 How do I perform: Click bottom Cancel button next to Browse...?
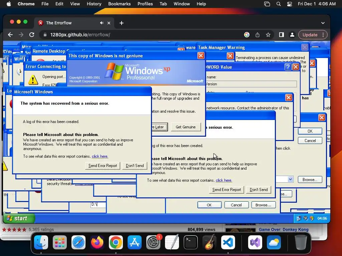pyautogui.click(x=236, y=205)
